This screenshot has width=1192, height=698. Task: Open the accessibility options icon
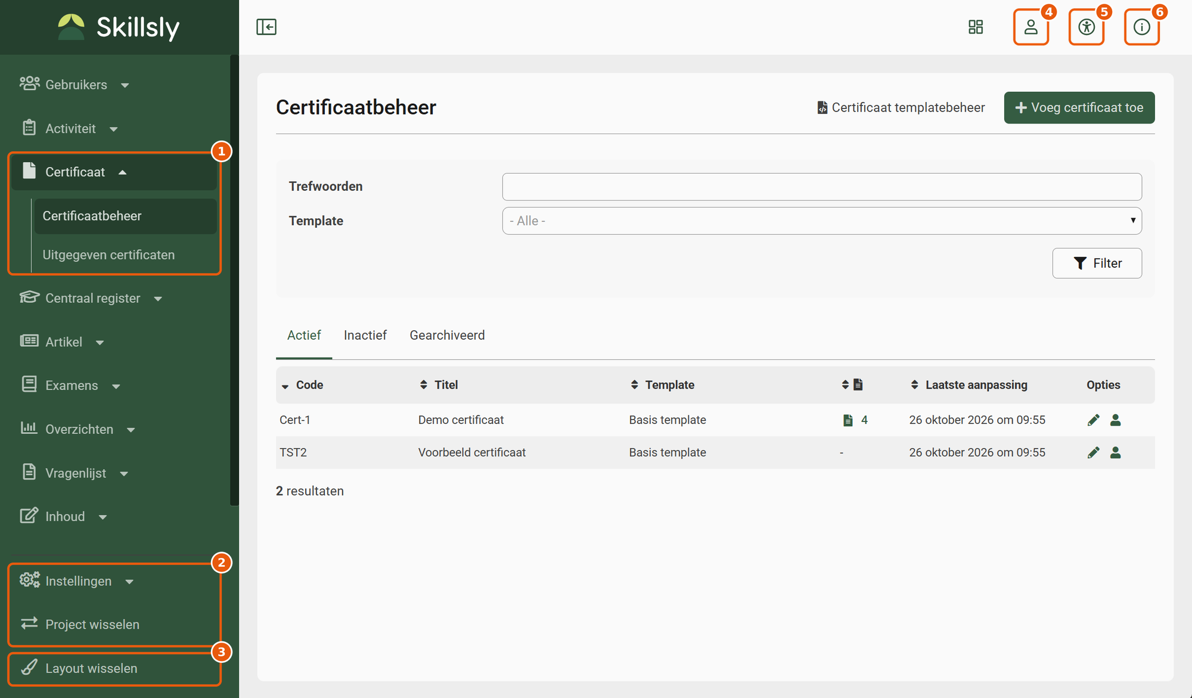point(1087,27)
